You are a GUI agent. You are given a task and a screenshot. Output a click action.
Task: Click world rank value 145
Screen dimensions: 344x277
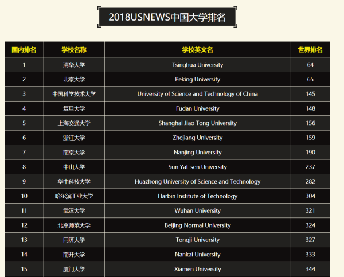[x=310, y=94]
